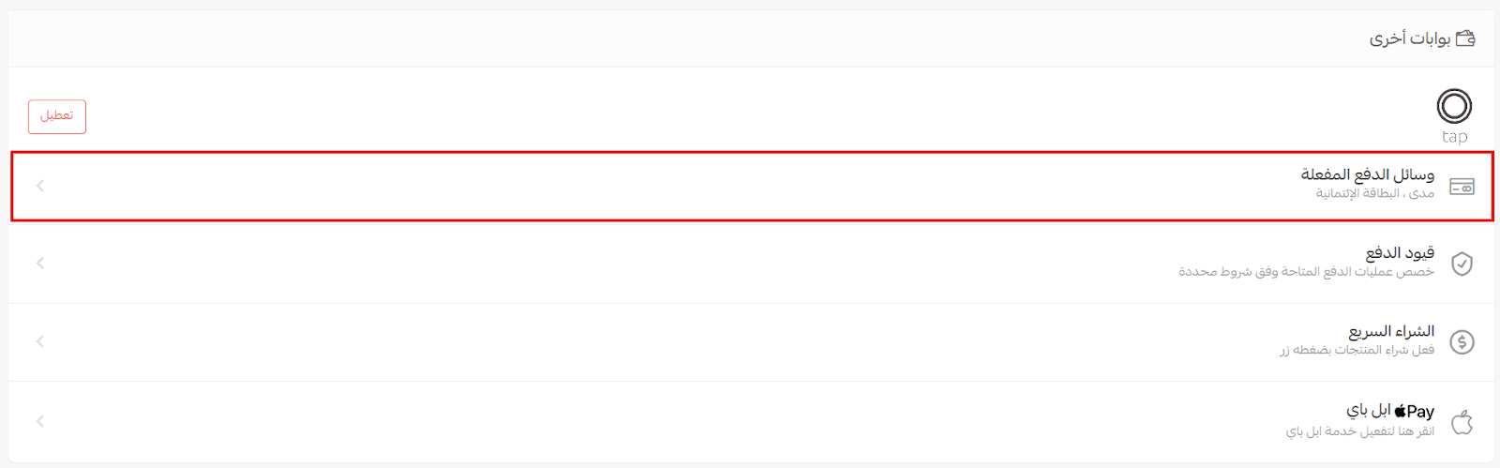Click the خصص عمليات الدفع المتاحة description
The height and width of the screenshot is (468, 1500).
[1306, 272]
